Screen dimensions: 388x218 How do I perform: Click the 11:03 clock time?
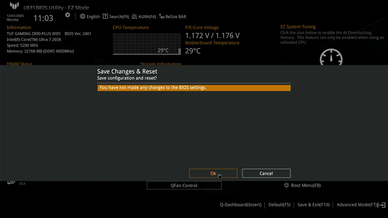click(43, 18)
